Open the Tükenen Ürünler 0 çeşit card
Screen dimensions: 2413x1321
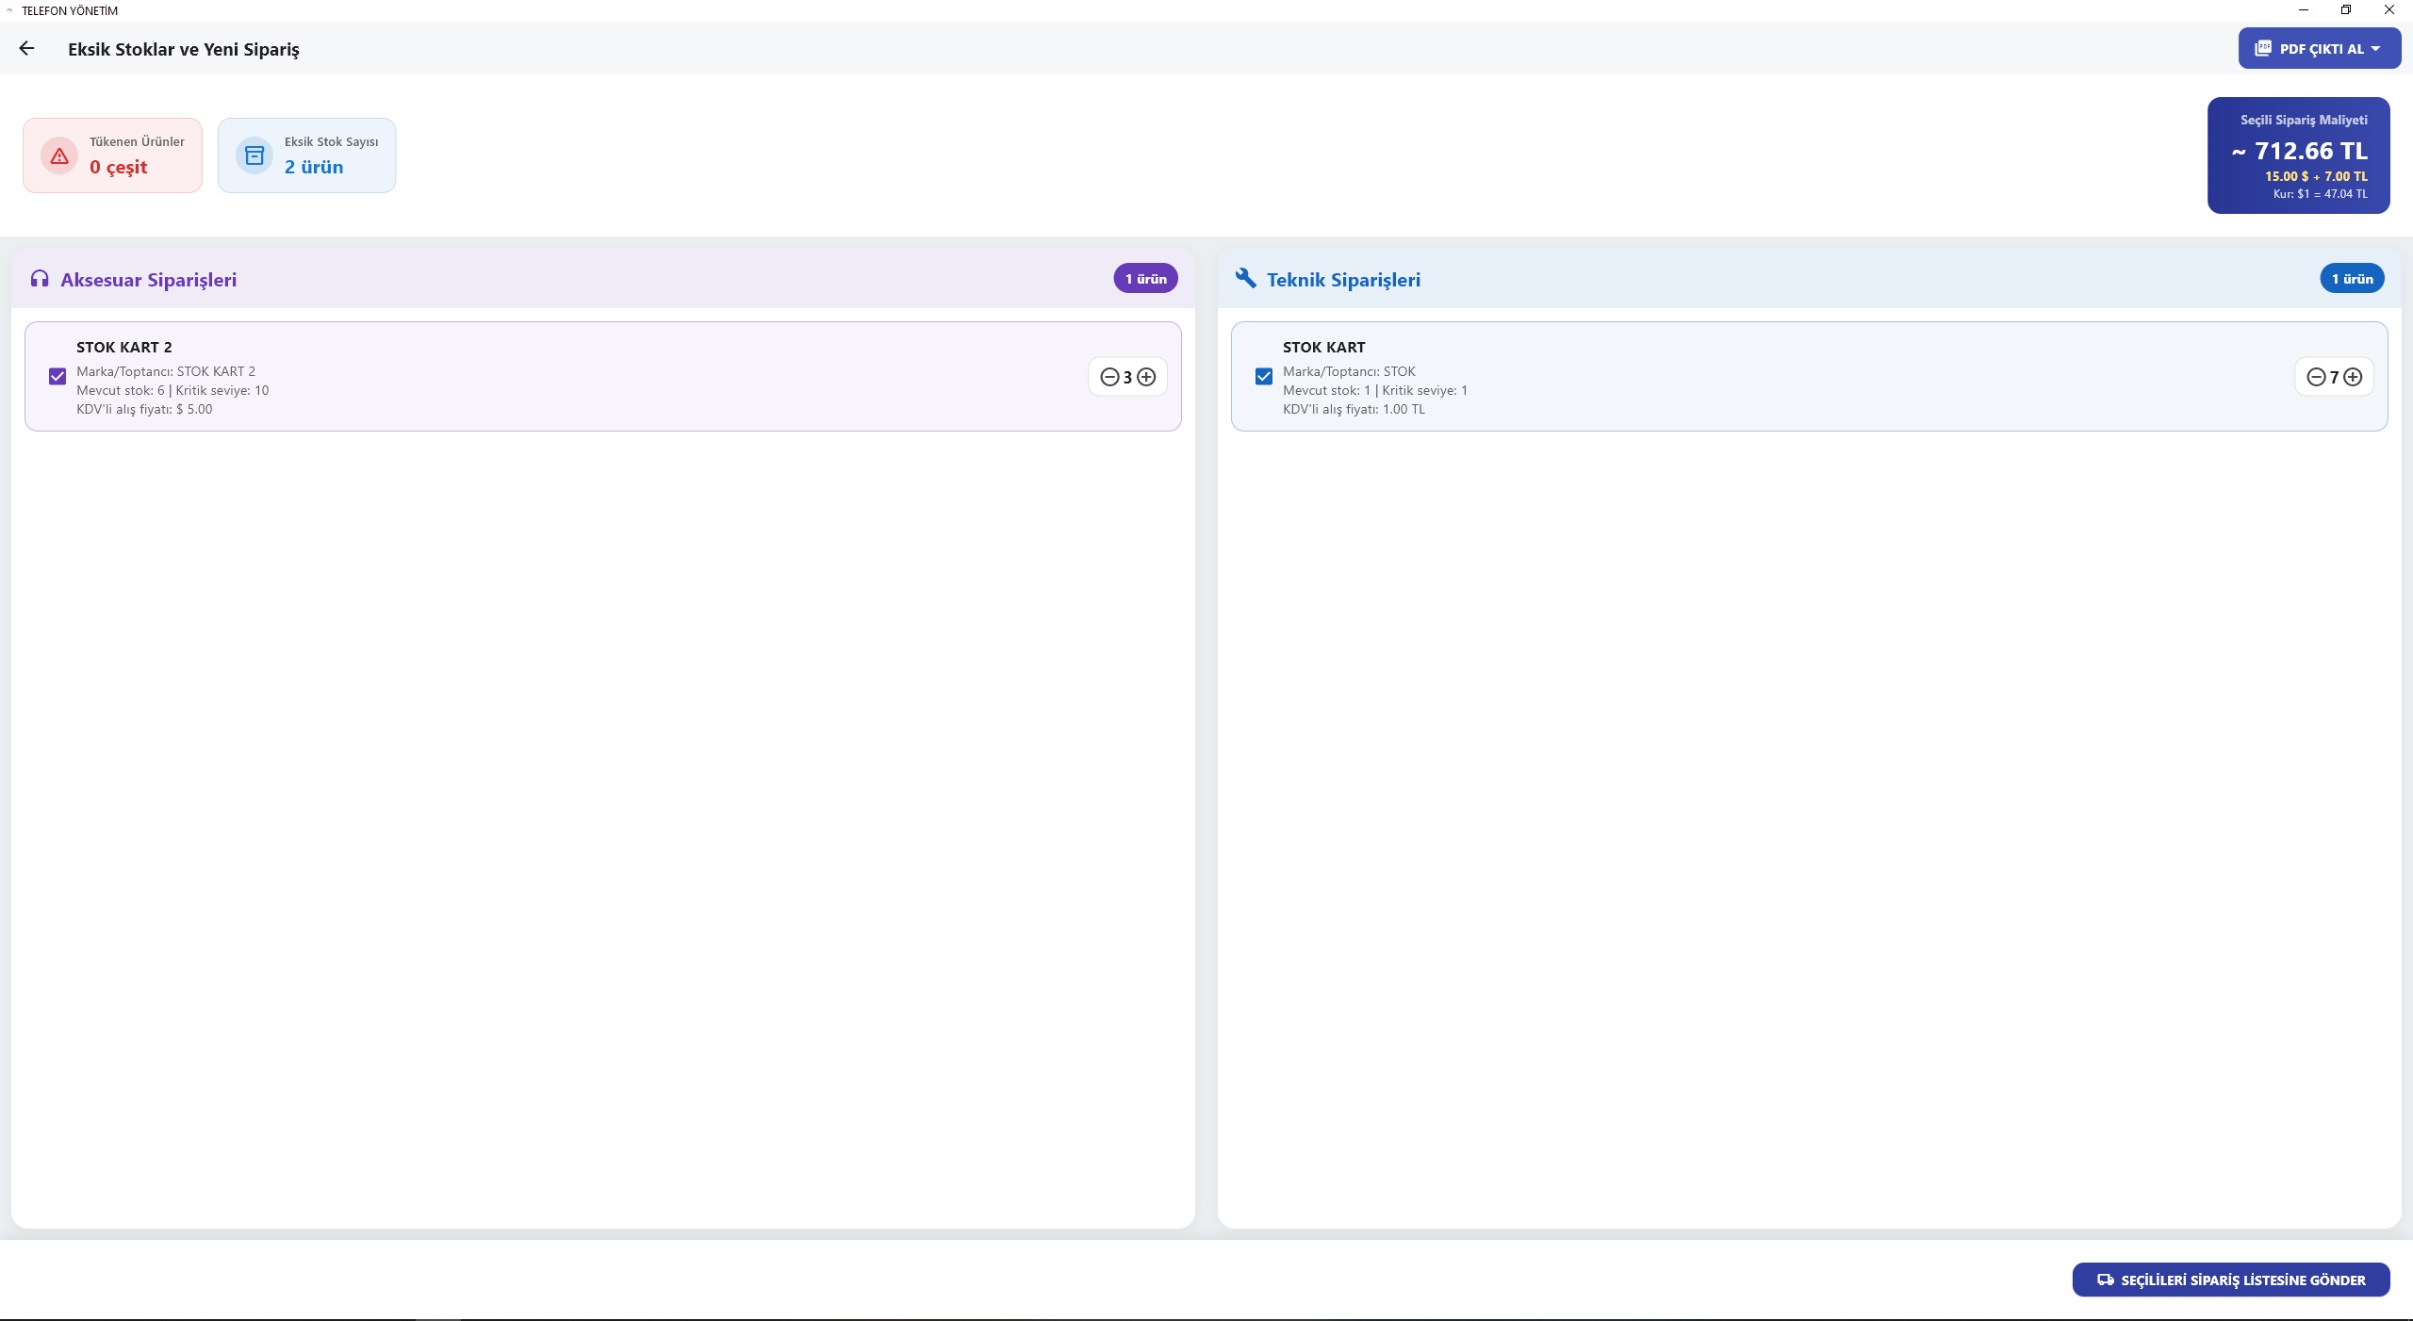click(112, 155)
